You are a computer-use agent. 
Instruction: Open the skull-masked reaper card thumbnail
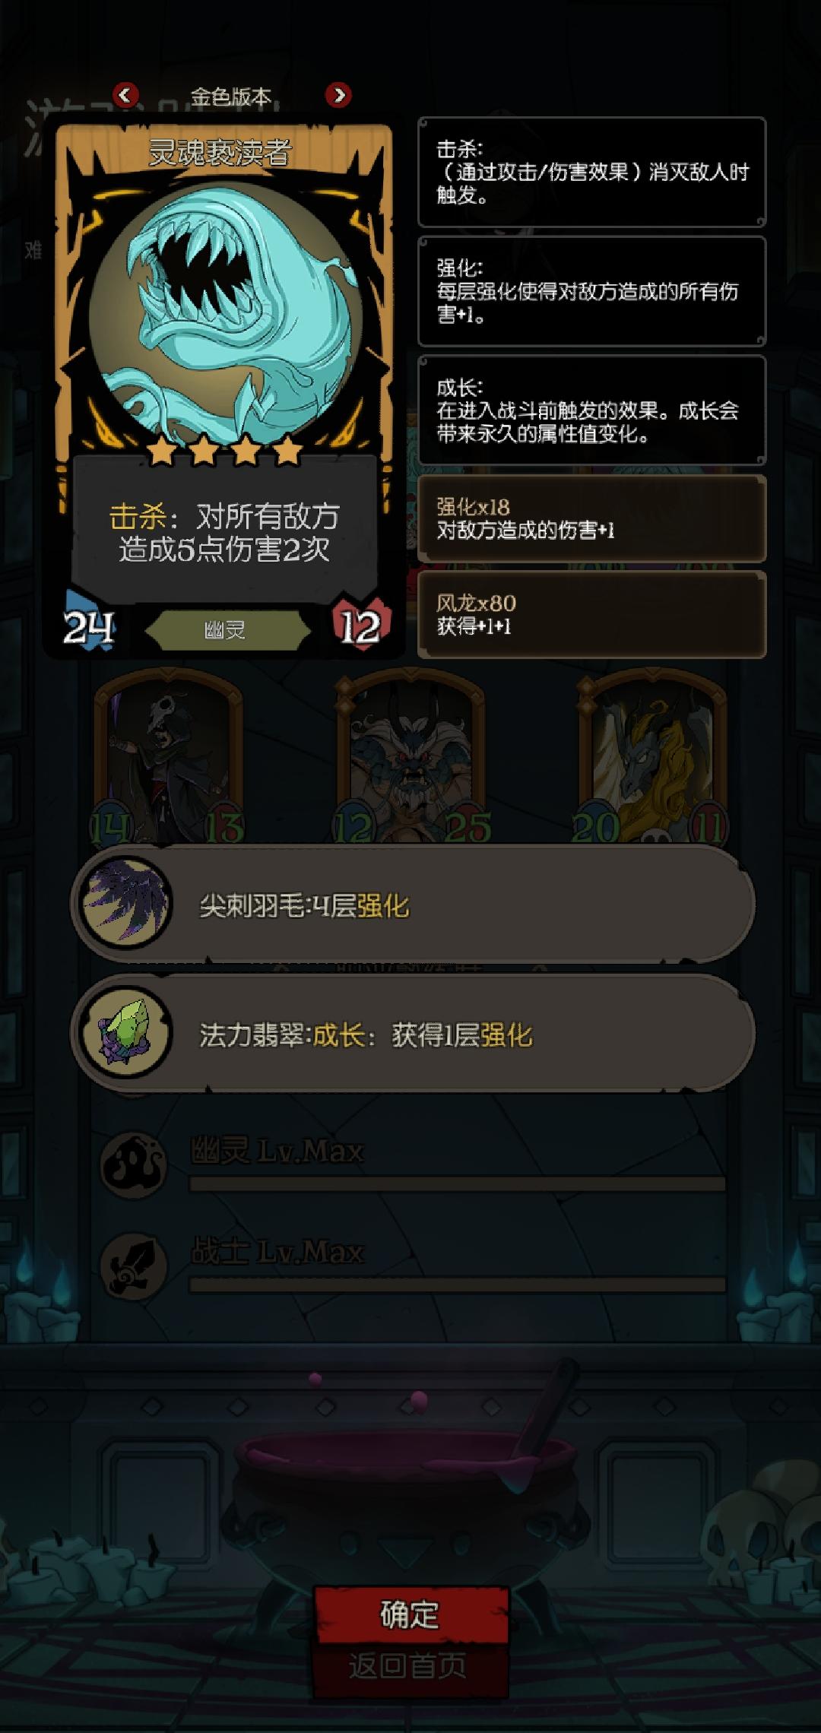point(168,758)
